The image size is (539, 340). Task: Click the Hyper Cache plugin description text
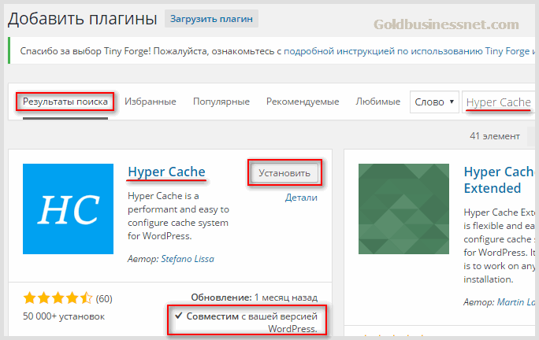coord(178,216)
